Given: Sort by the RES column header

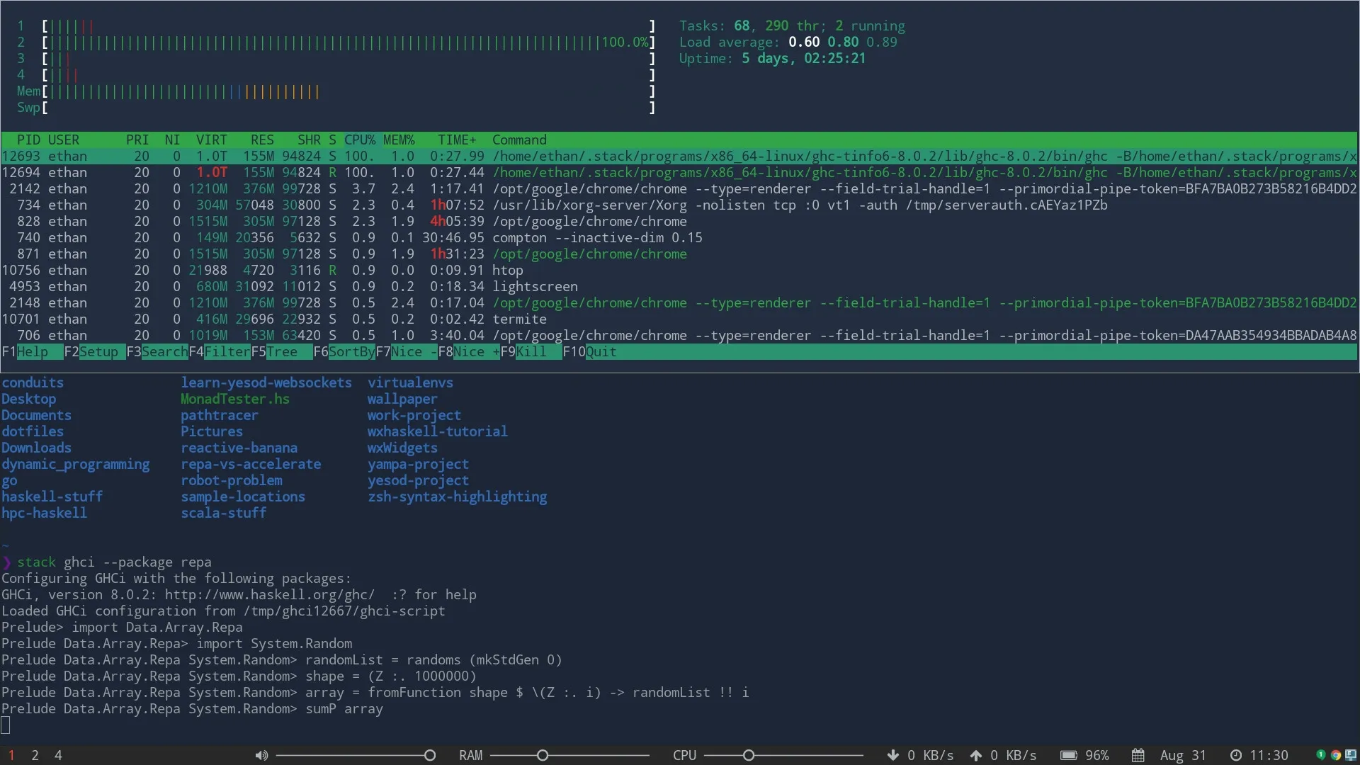Looking at the screenshot, I should [x=262, y=140].
